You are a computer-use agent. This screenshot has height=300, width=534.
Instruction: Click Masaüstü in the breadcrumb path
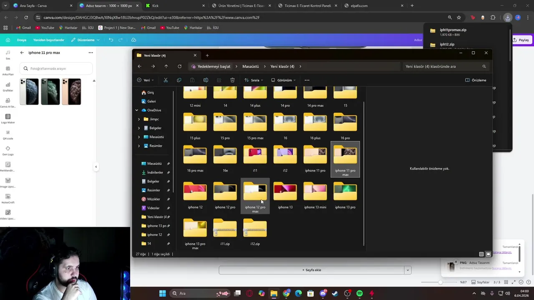(251, 66)
